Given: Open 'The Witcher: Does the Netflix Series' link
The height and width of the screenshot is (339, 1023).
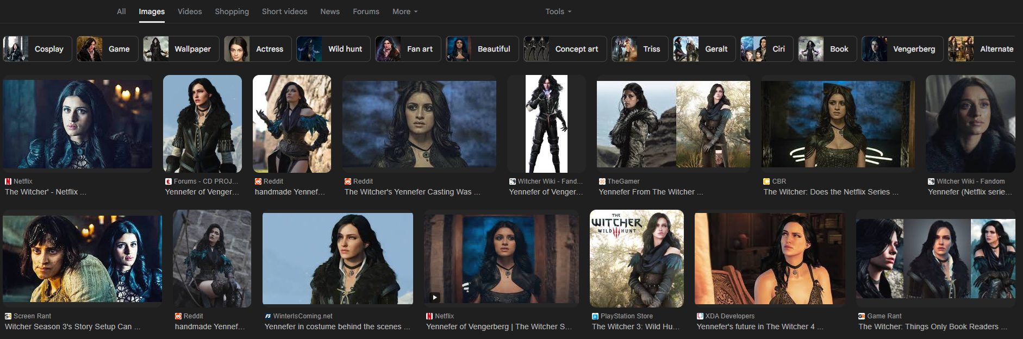Looking at the screenshot, I should (831, 192).
